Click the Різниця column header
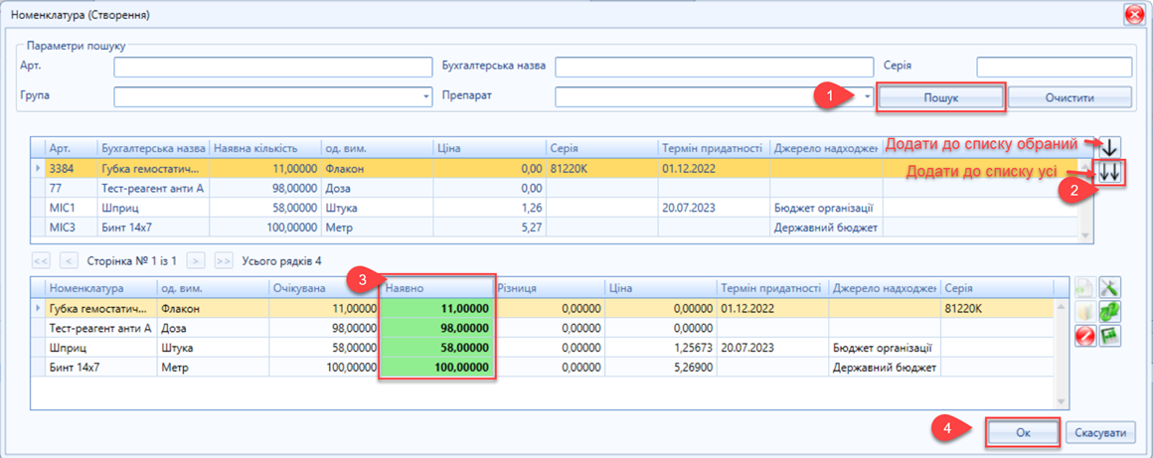Screen dimensions: 1153x458 [549, 288]
